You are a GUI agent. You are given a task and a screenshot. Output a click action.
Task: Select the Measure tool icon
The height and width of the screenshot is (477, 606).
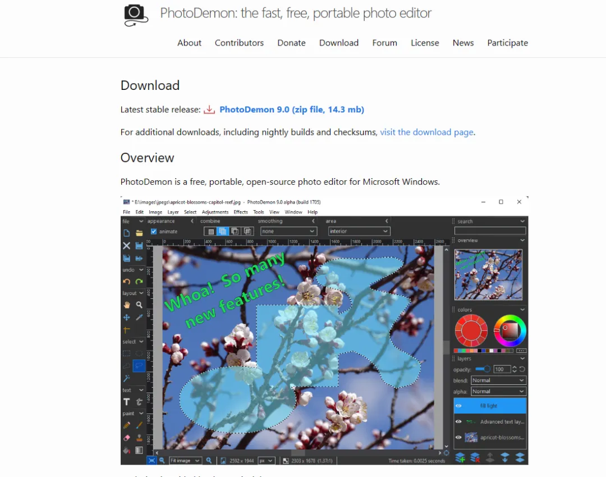[x=126, y=330]
